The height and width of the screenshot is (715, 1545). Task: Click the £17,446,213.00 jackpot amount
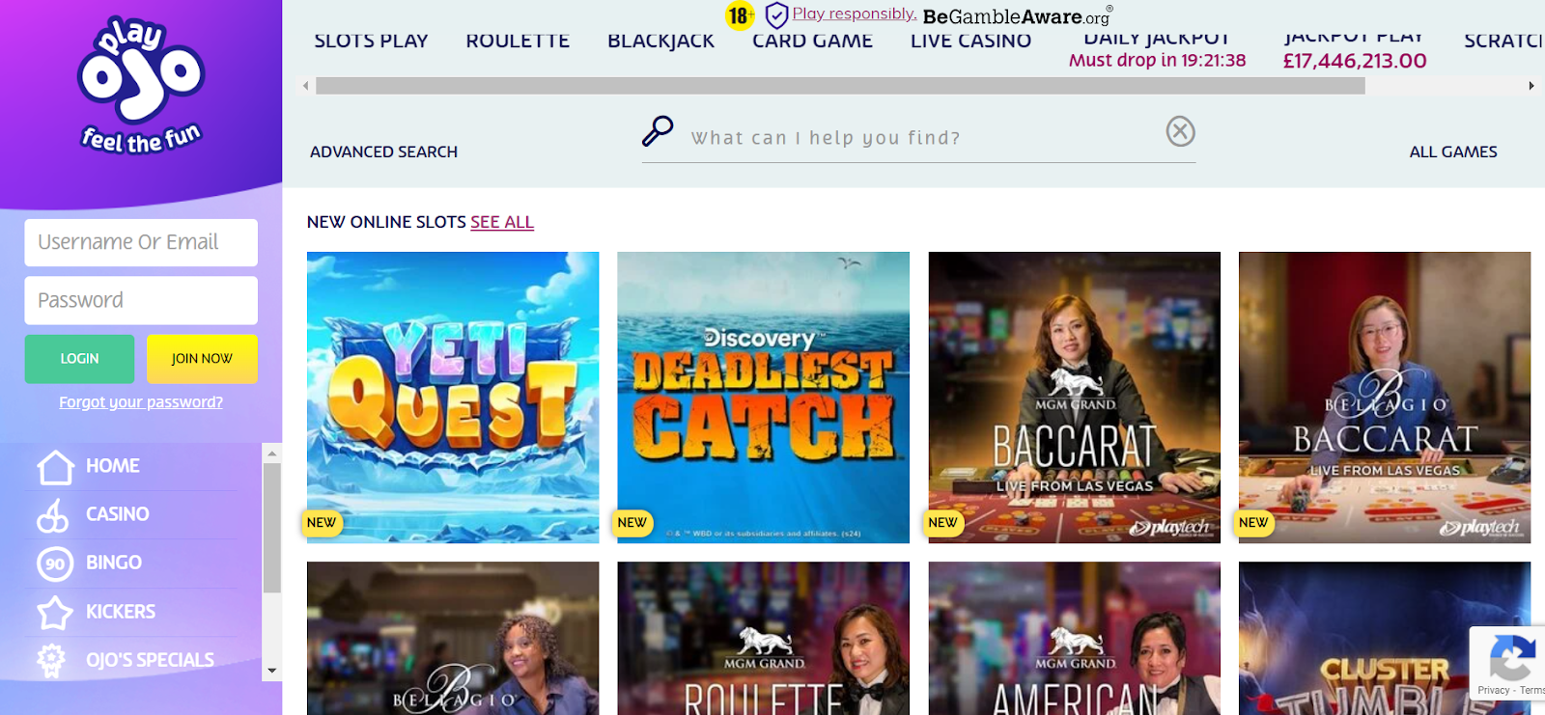click(1355, 62)
